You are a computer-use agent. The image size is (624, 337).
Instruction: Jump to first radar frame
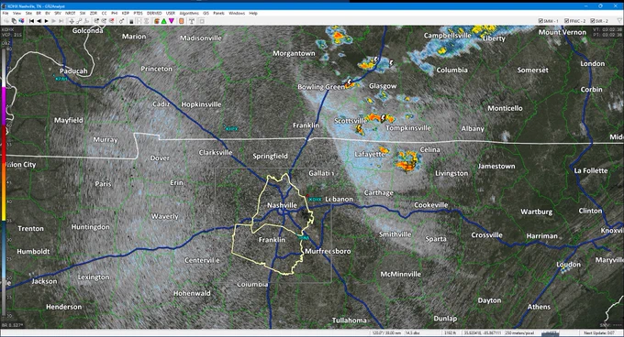(31, 21)
